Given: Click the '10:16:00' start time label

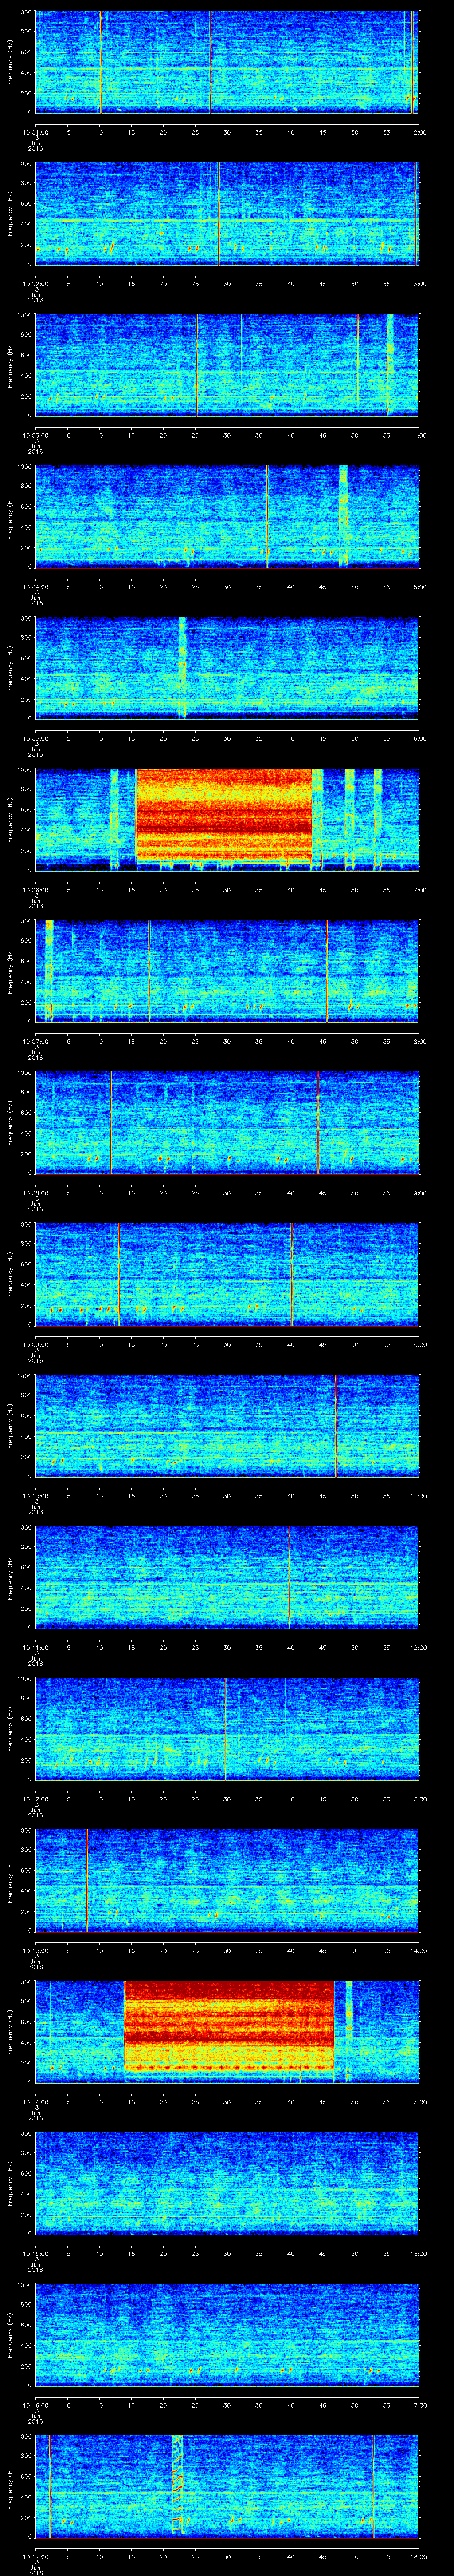Looking at the screenshot, I should point(36,2404).
